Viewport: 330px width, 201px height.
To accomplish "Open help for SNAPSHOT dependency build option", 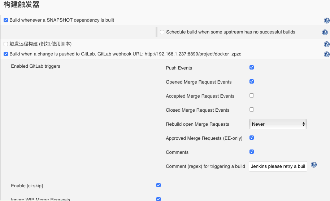I will click(327, 21).
